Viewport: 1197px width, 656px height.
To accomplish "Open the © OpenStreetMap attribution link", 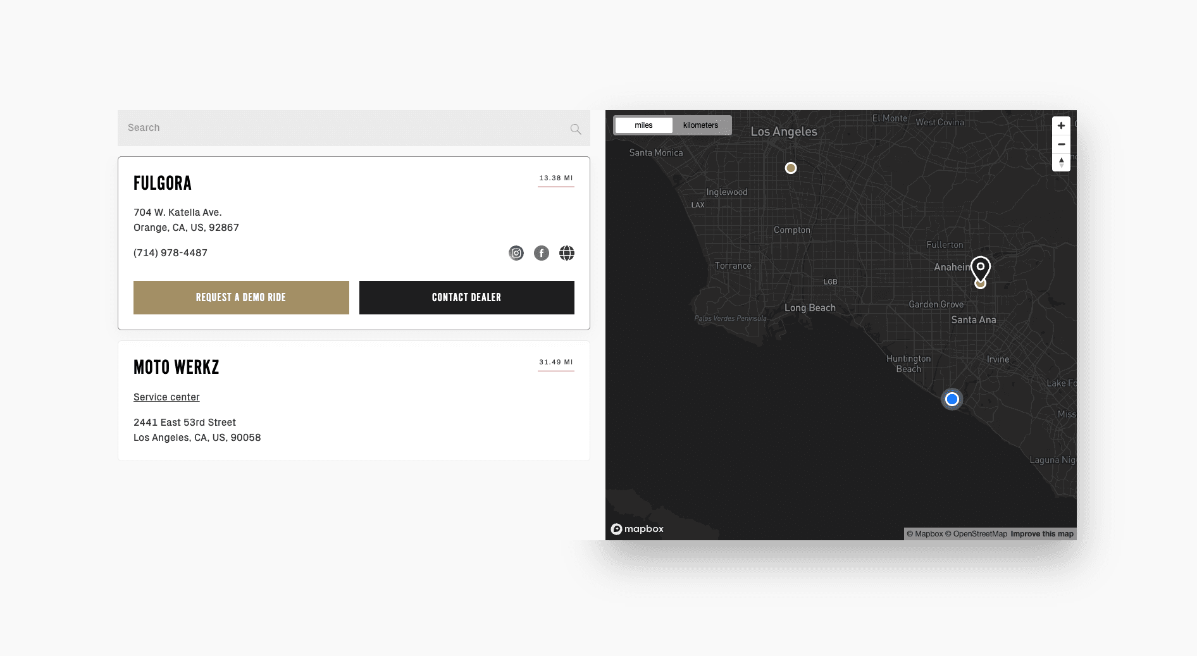I will tap(976, 534).
